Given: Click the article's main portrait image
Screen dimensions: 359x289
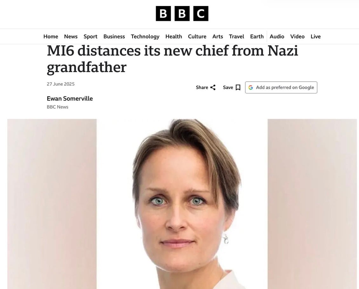Looking at the screenshot, I should (x=182, y=204).
